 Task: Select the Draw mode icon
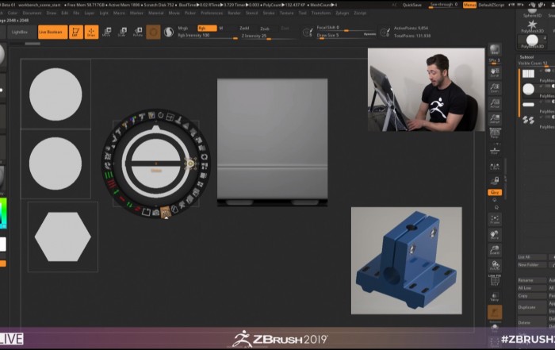tap(91, 32)
